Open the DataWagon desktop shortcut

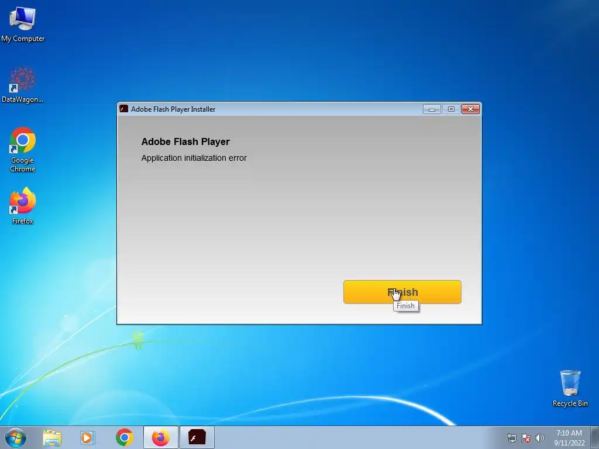tap(23, 85)
